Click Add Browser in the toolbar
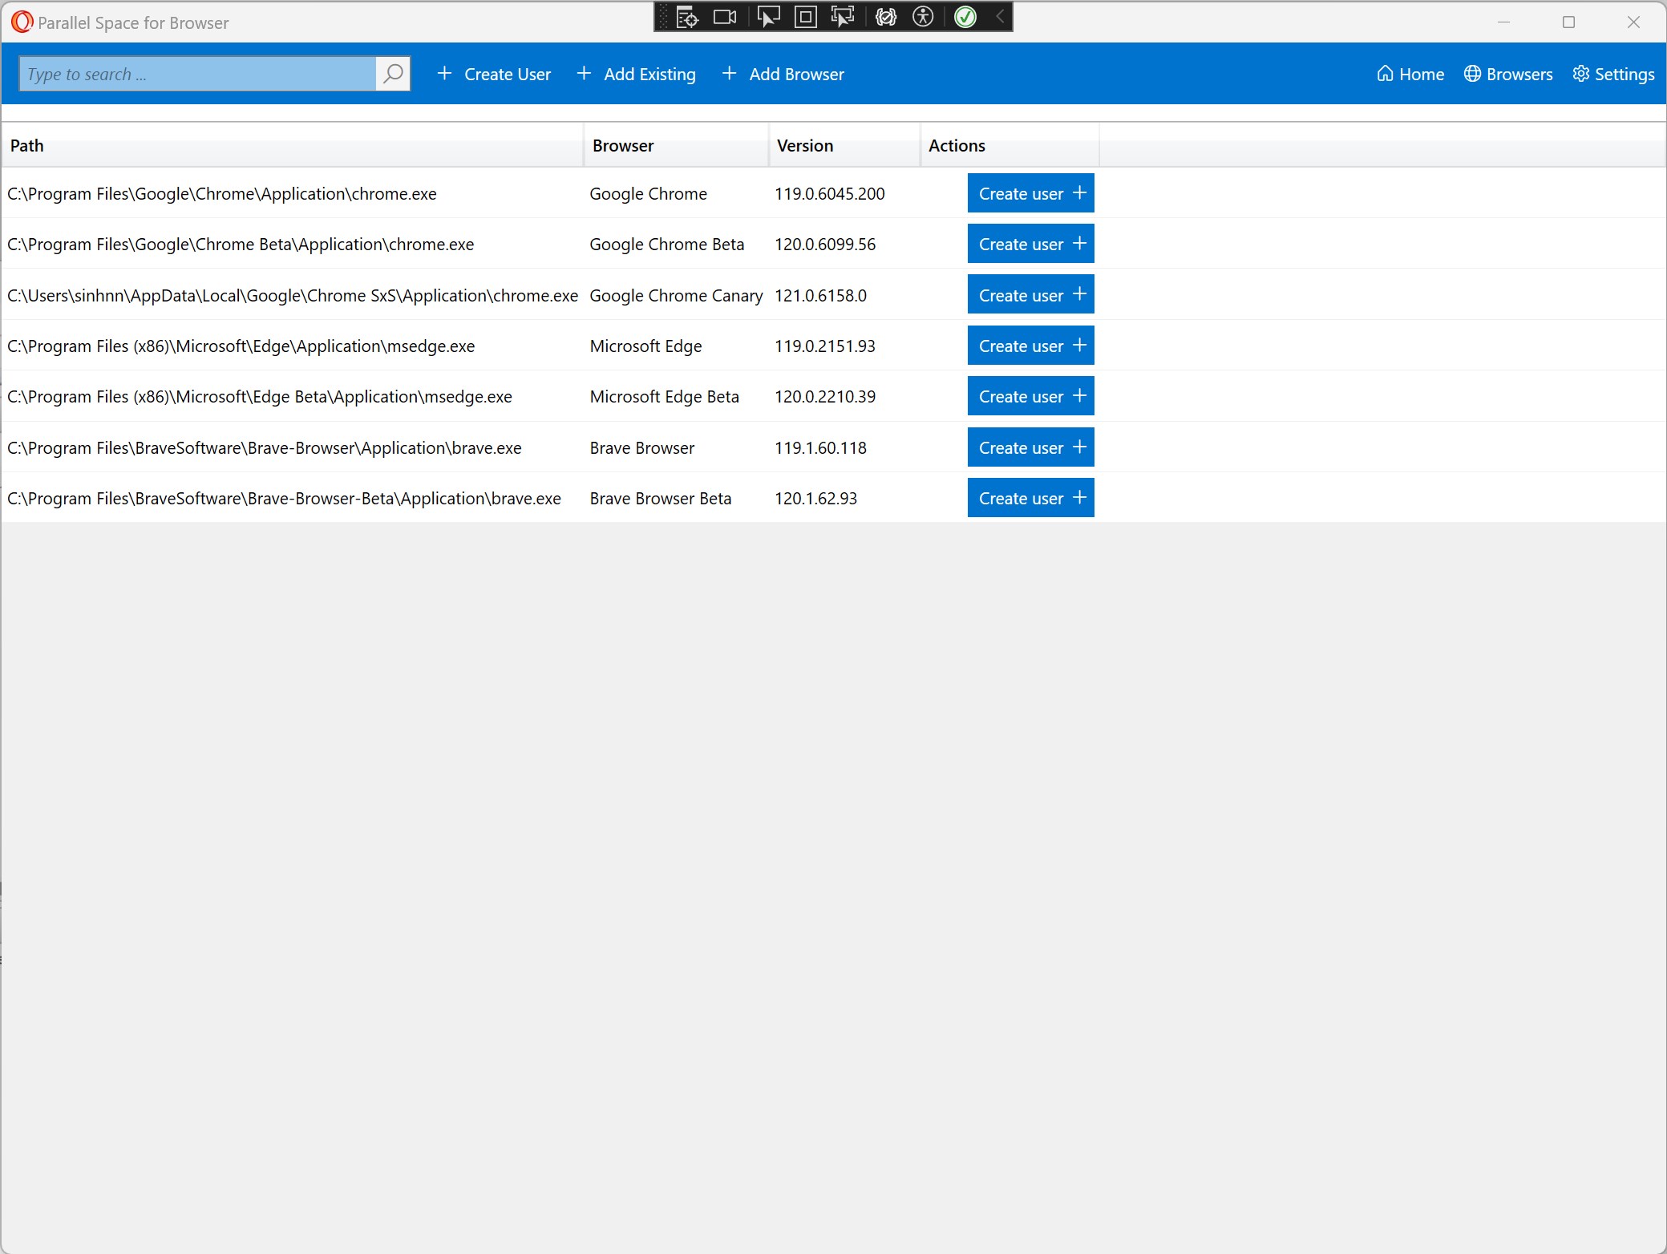The image size is (1667, 1254). pos(783,74)
